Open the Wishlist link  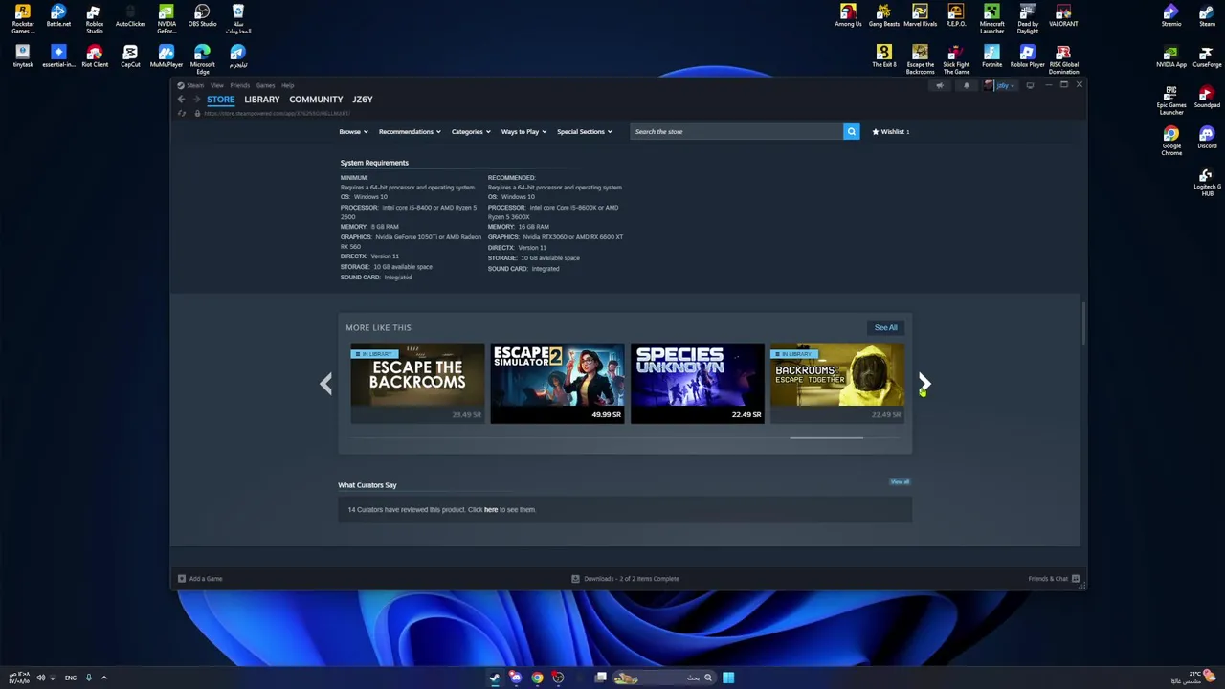tap(891, 131)
